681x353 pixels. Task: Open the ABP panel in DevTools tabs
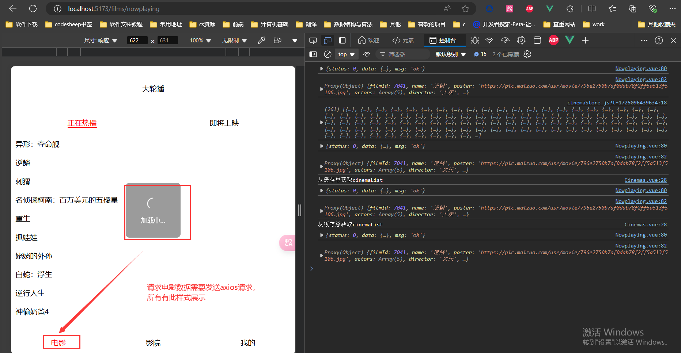tap(553, 40)
